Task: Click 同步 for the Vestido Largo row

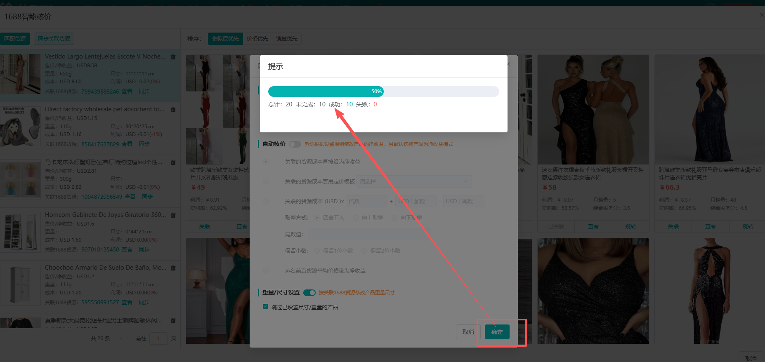Action: (x=144, y=92)
